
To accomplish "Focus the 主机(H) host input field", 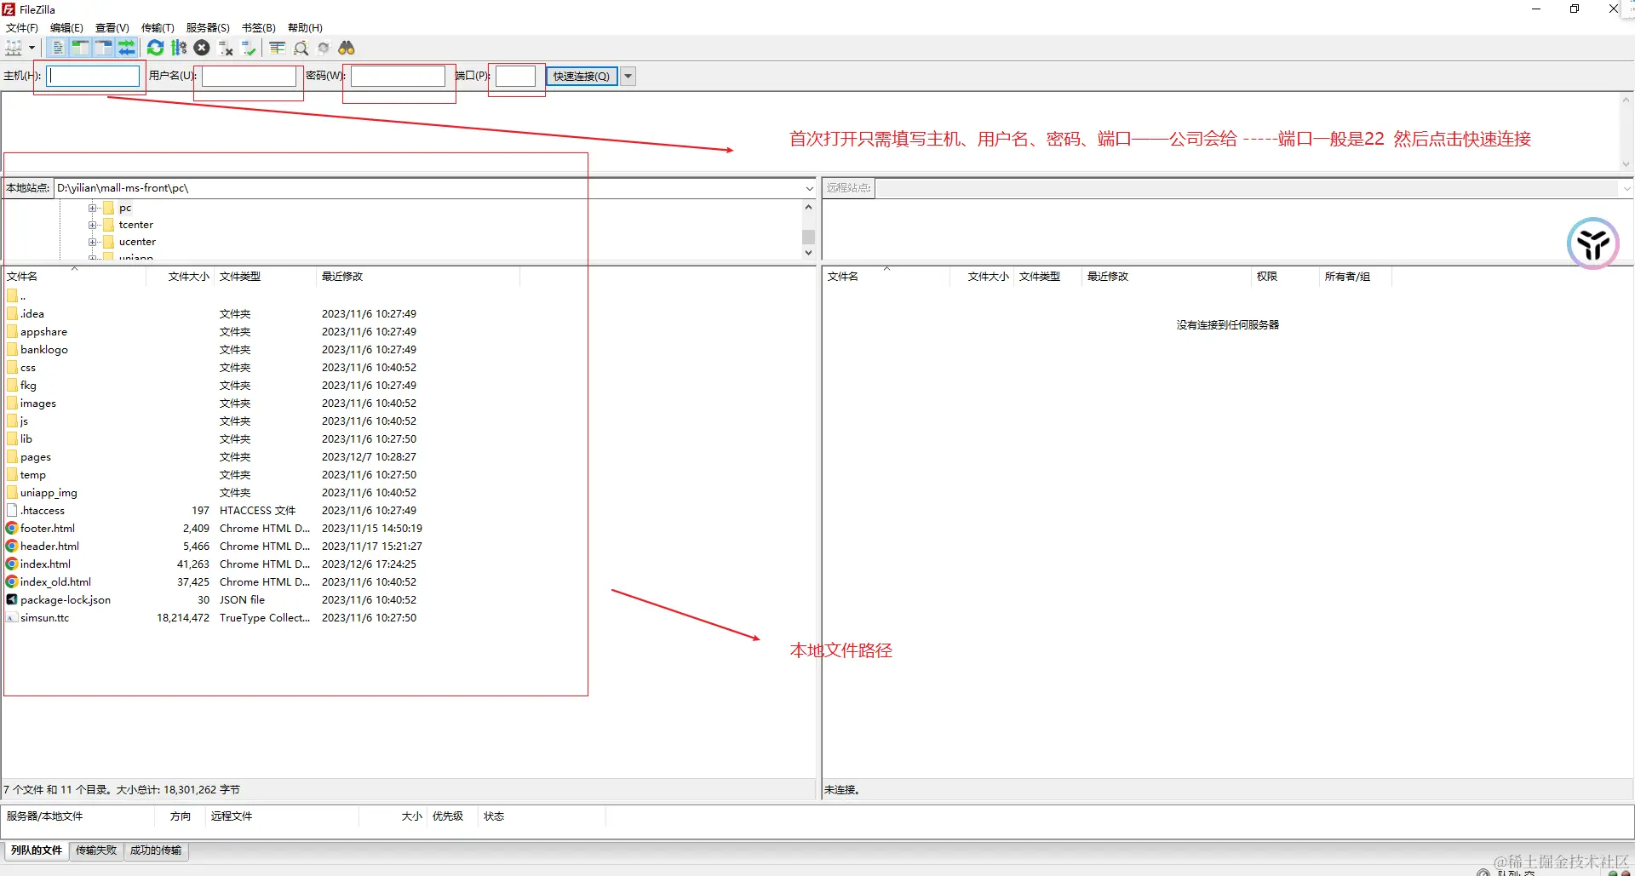I will pyautogui.click(x=93, y=76).
